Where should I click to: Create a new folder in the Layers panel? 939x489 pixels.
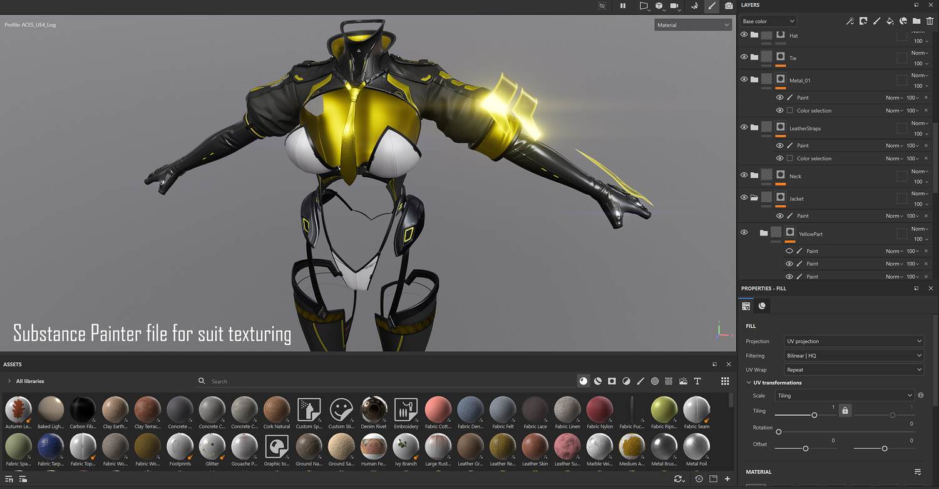click(916, 21)
